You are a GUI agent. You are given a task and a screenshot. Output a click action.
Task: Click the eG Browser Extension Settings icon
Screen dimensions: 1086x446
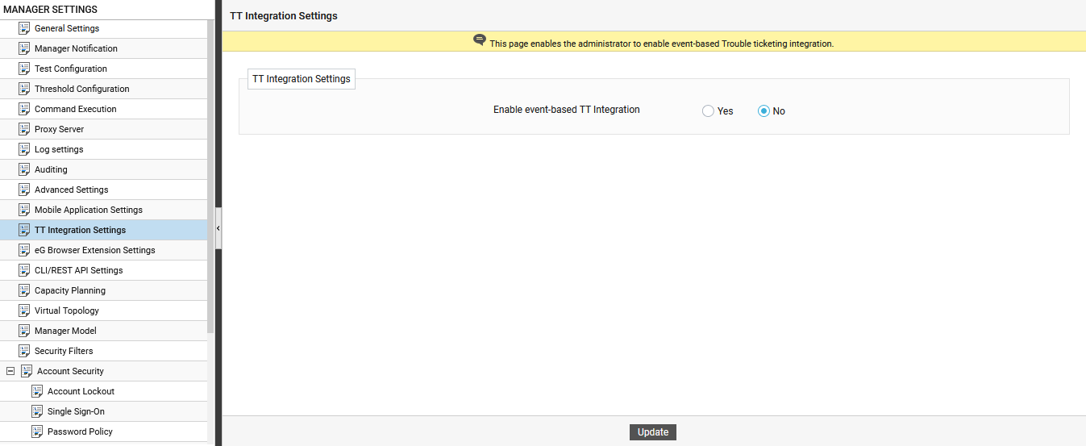point(24,250)
